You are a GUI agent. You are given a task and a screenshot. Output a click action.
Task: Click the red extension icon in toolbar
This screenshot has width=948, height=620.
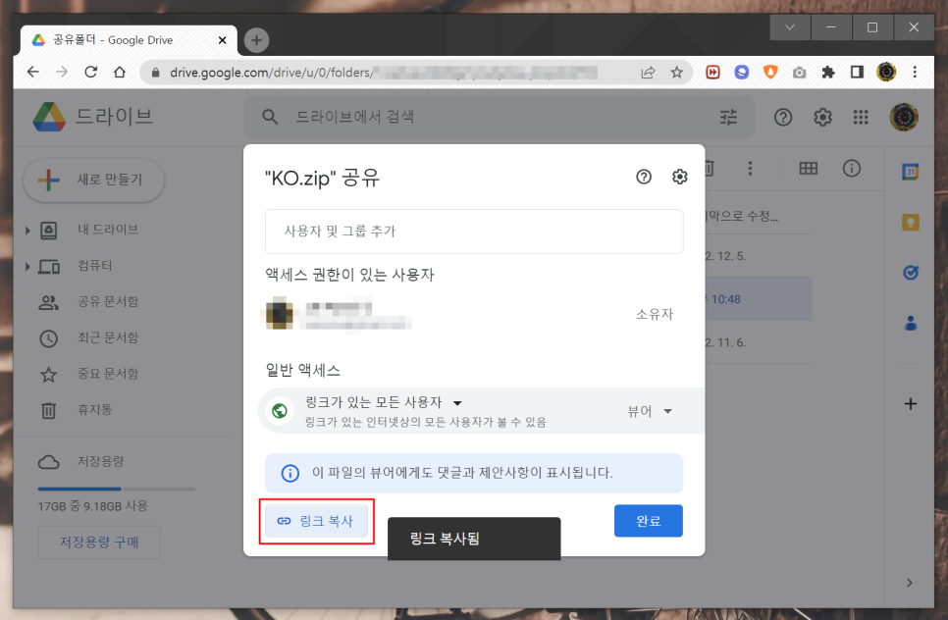pos(712,73)
